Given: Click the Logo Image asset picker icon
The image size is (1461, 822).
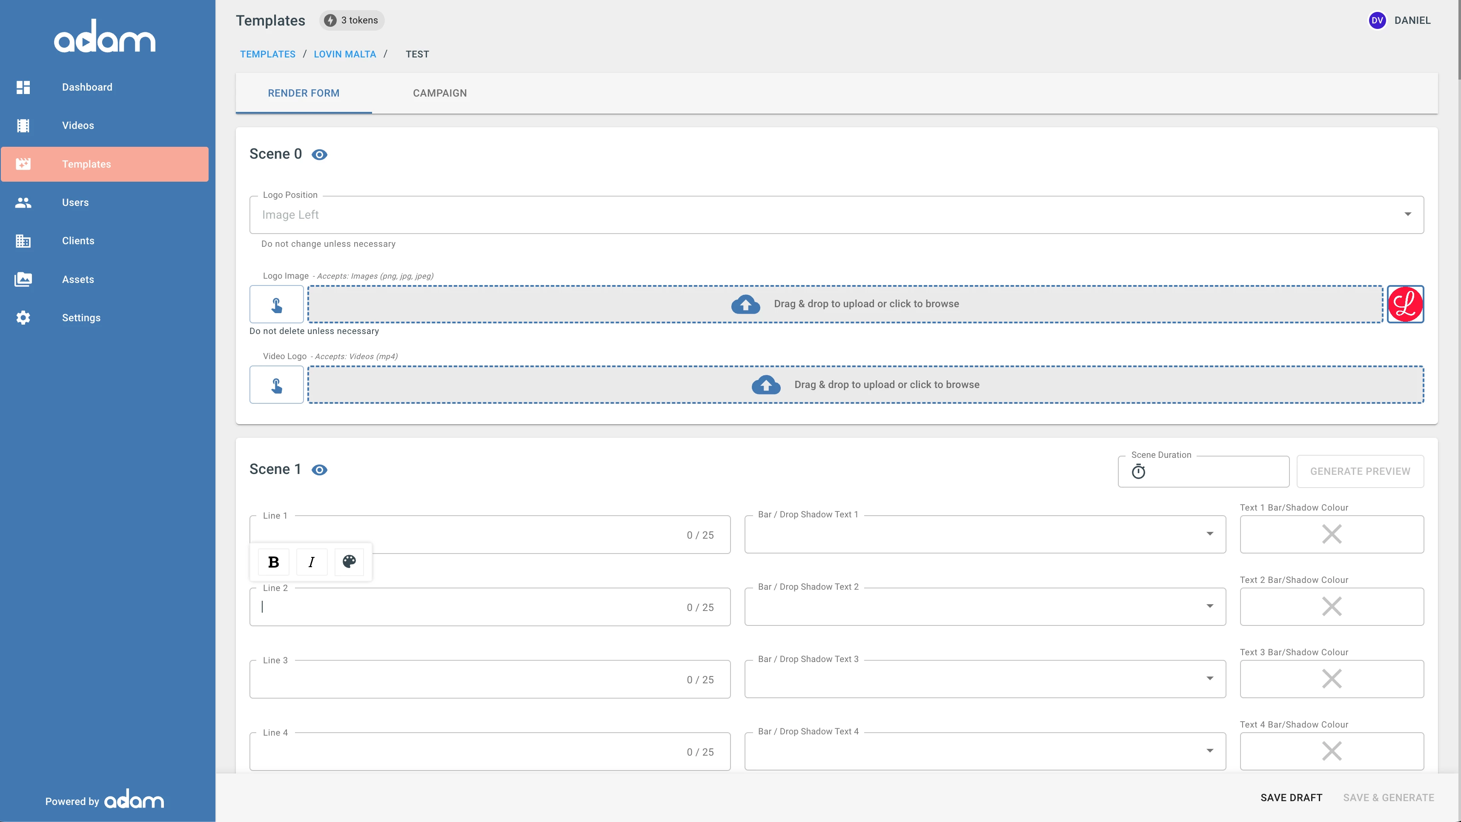Looking at the screenshot, I should pyautogui.click(x=277, y=305).
